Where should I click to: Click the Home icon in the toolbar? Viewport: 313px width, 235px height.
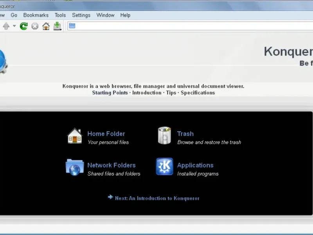pos(46,26)
